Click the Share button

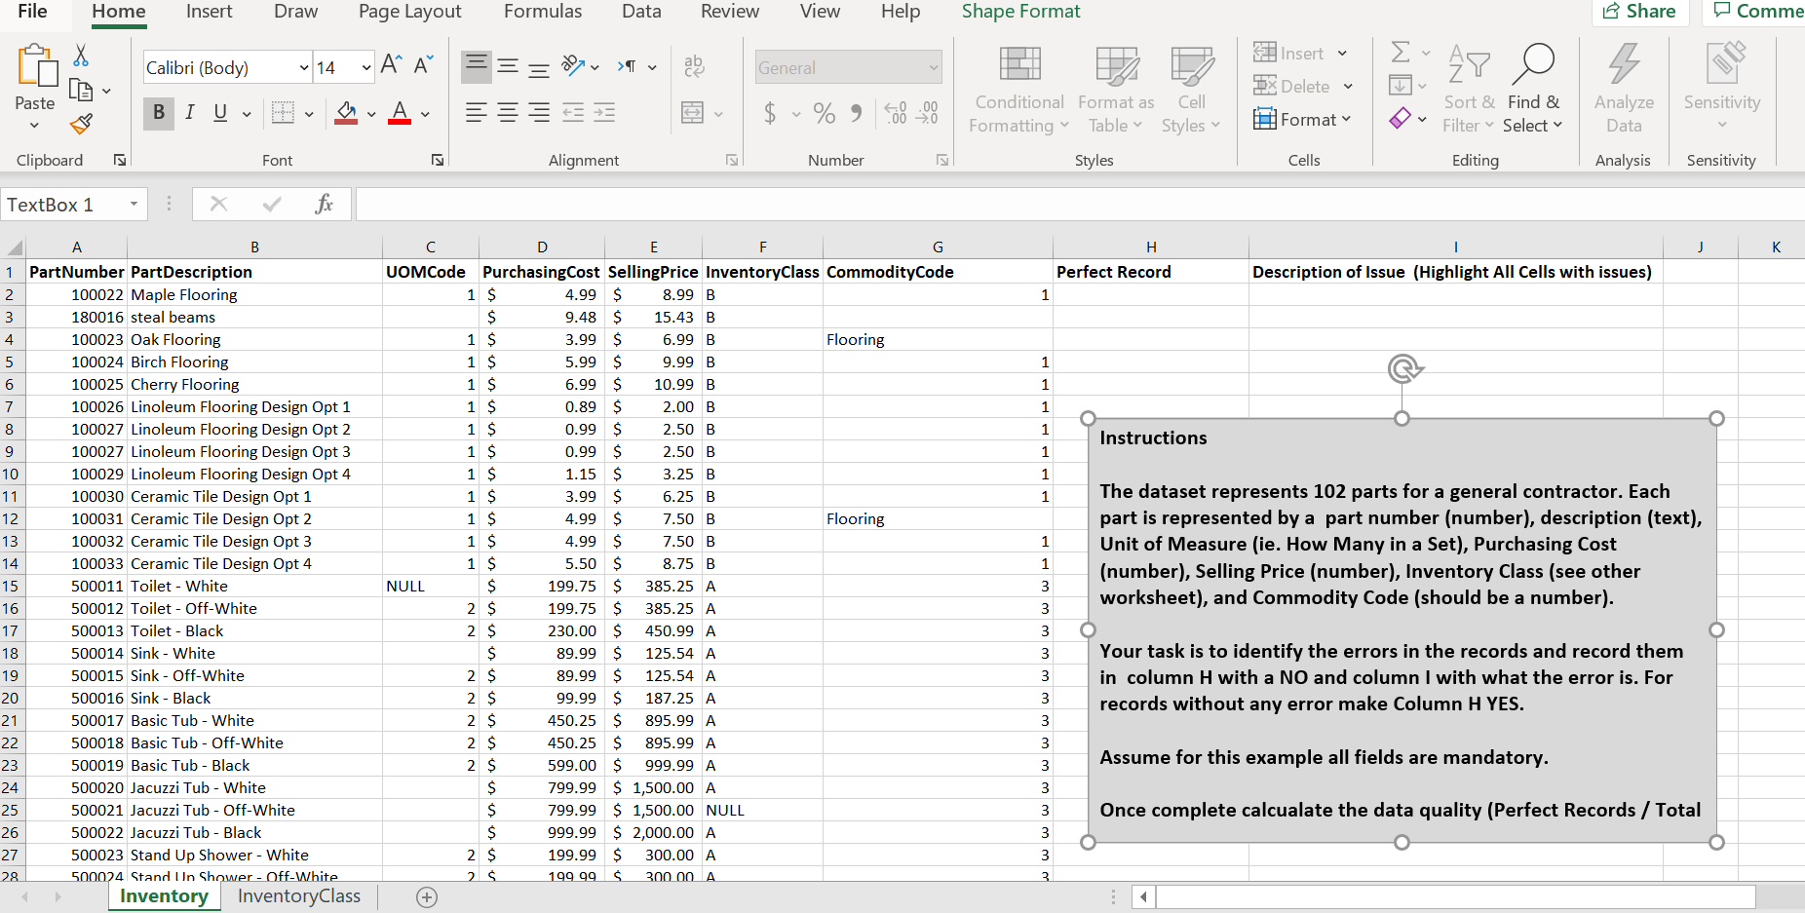(x=1639, y=12)
